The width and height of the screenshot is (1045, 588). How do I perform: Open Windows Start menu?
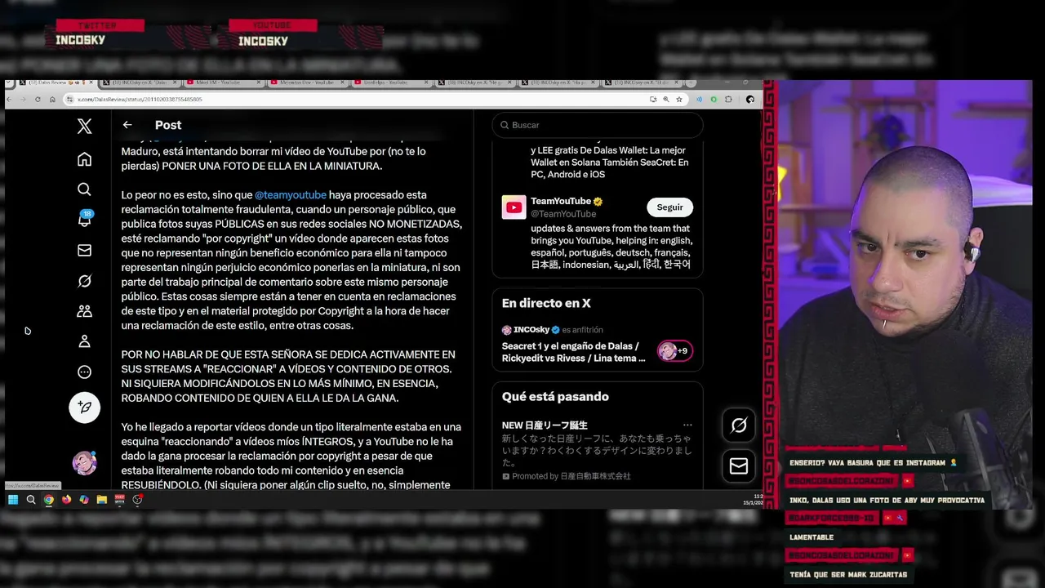point(13,500)
